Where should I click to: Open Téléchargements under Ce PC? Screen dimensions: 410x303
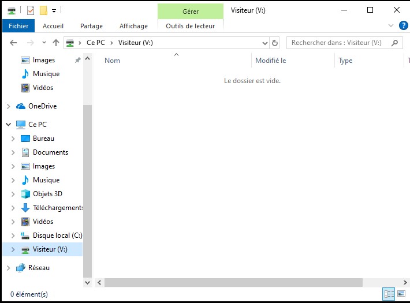click(58, 208)
